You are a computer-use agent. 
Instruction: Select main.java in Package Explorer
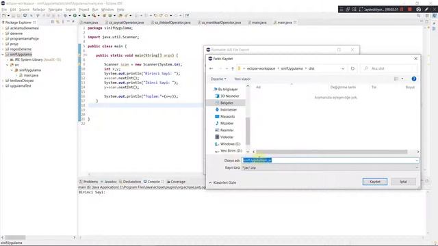[29, 75]
